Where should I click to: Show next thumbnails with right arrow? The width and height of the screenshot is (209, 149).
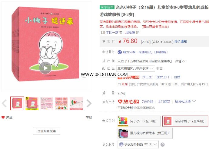pyautogui.click(x=89, y=103)
